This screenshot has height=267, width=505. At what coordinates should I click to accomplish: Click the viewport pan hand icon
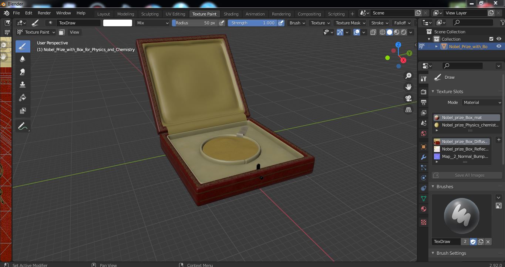408,87
